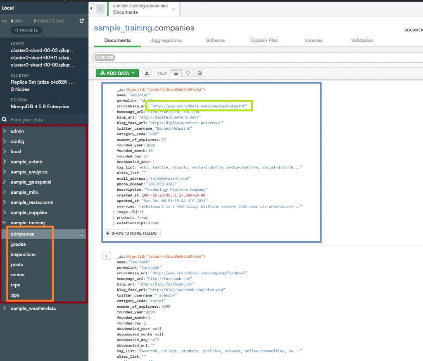Viewport: 423px width, 361px height.
Task: Open the Validation tab
Action: (x=362, y=40)
